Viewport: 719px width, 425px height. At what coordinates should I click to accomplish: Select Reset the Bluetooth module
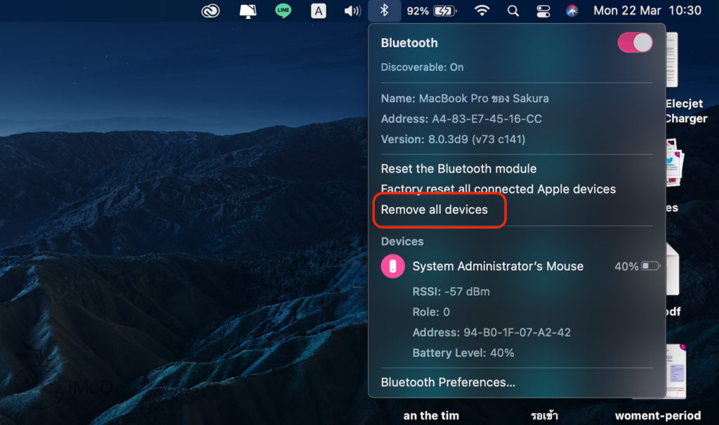(459, 168)
